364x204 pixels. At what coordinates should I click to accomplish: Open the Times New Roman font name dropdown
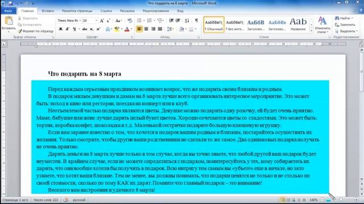(x=80, y=20)
